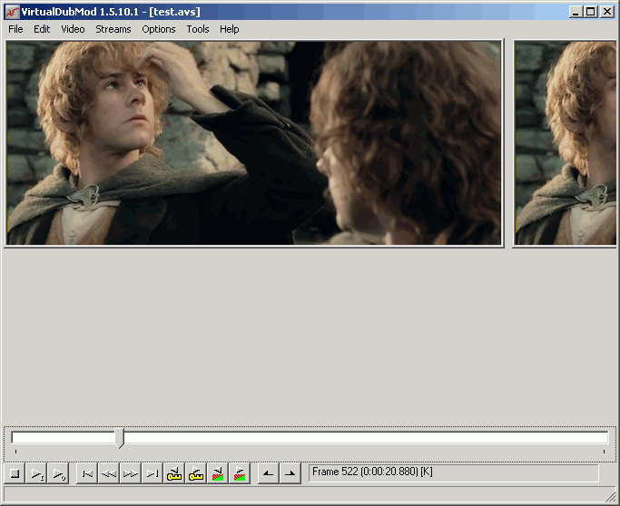Minimize the VirtualDubMod window
The image size is (620, 506).
point(576,12)
